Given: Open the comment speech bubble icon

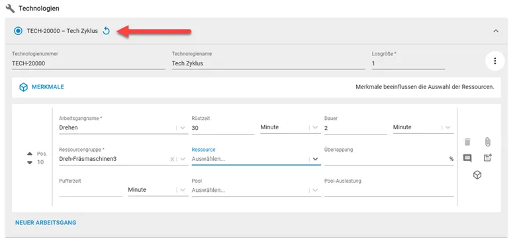Looking at the screenshot, I should coord(467,158).
